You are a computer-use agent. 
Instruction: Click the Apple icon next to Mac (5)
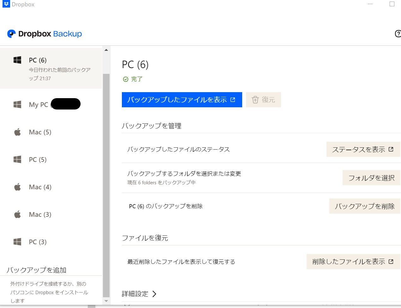coord(18,132)
